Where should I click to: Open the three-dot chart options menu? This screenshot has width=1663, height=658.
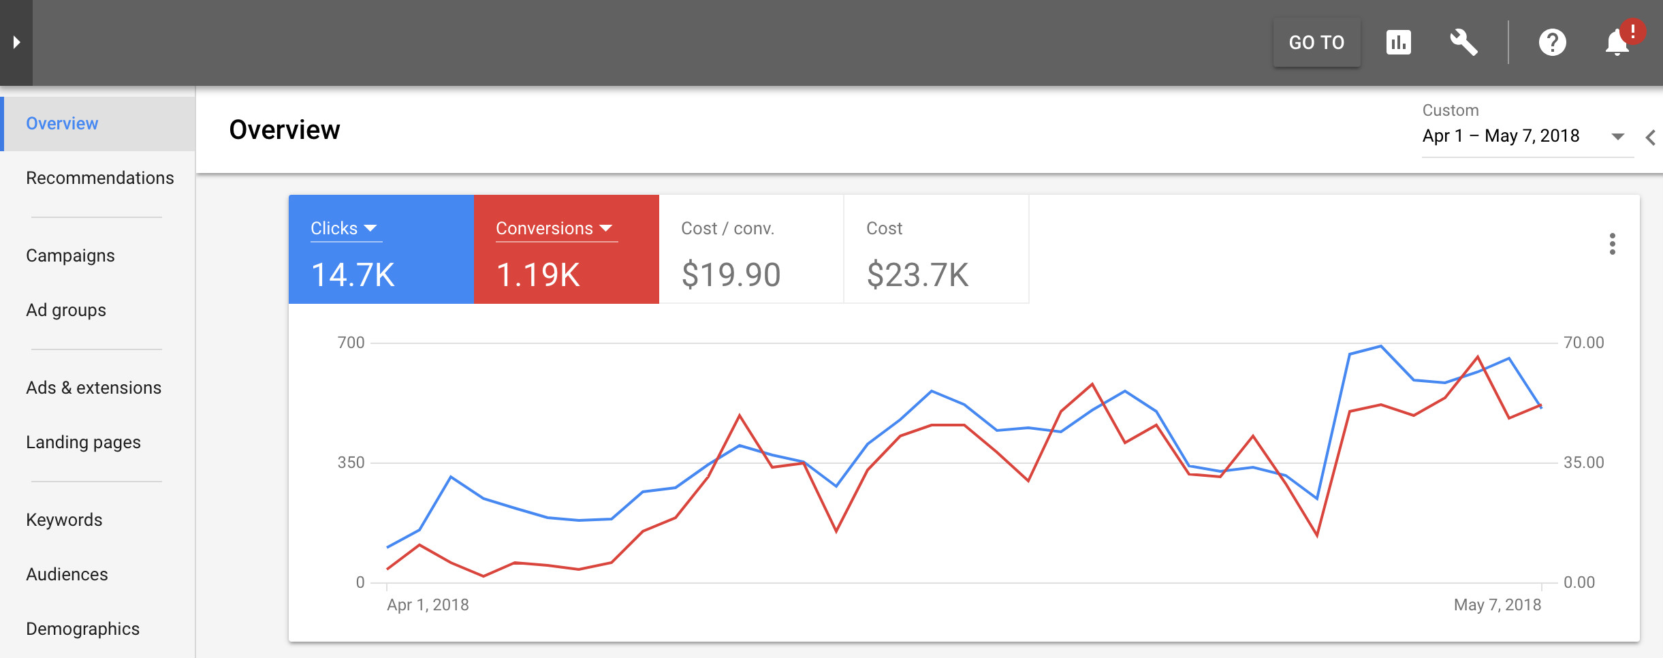(1612, 243)
